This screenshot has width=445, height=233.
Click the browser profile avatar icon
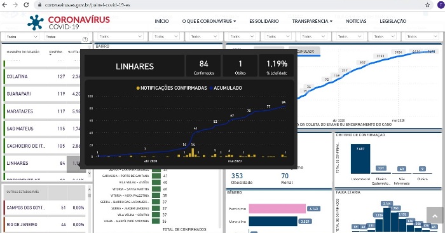(x=441, y=5)
